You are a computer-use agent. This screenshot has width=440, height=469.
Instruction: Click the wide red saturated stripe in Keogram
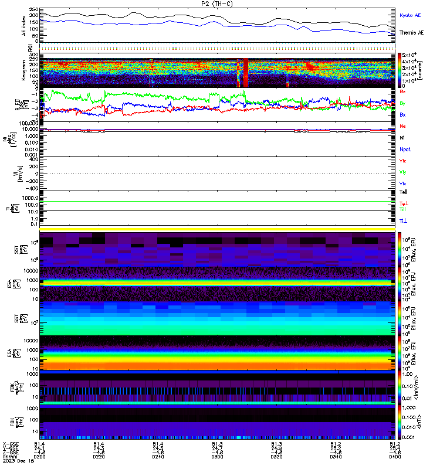tap(246, 73)
